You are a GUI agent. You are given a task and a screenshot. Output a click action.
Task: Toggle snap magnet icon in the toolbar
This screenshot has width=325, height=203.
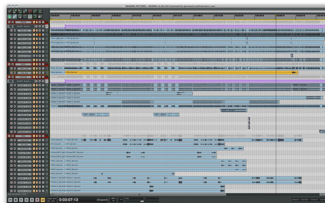tap(35, 16)
